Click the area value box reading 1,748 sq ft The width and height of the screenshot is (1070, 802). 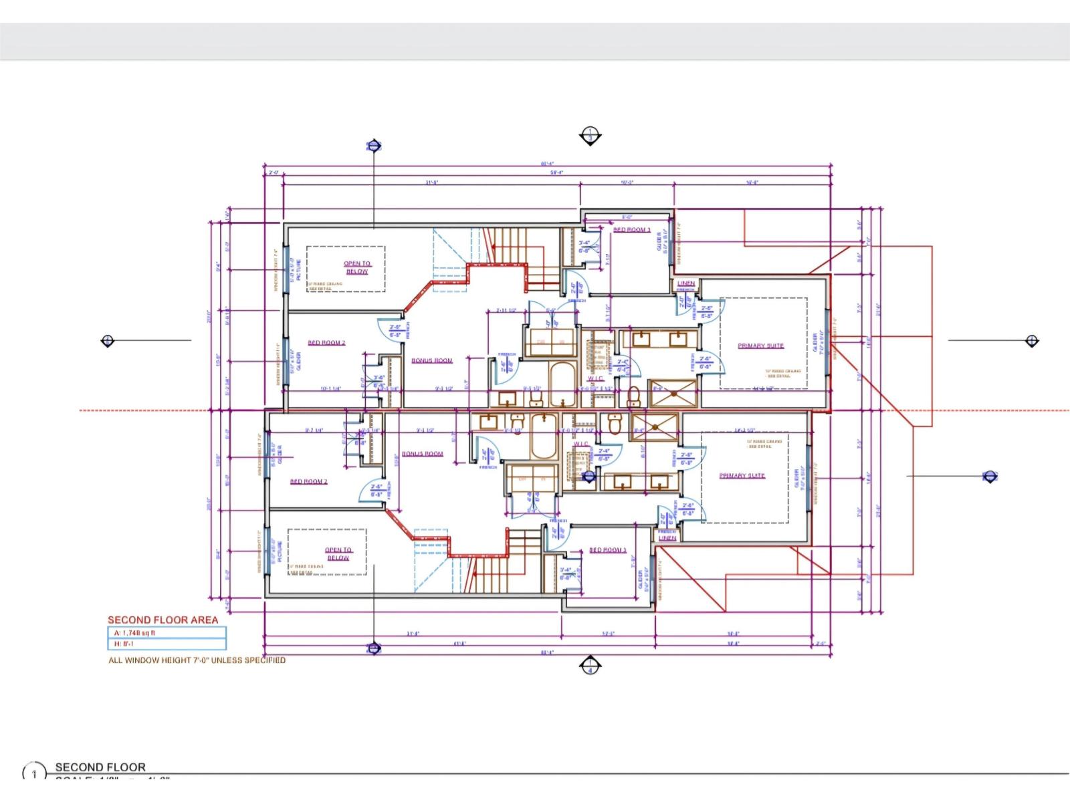click(x=167, y=633)
